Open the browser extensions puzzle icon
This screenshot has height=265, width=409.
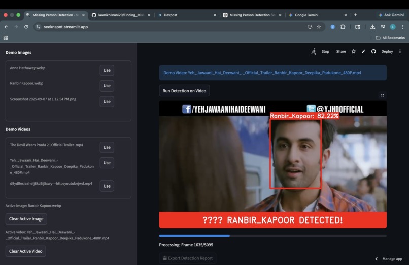[x=343, y=27]
